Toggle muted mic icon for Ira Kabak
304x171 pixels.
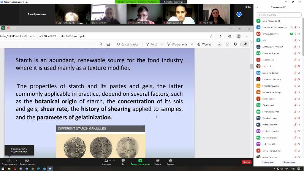295,66
